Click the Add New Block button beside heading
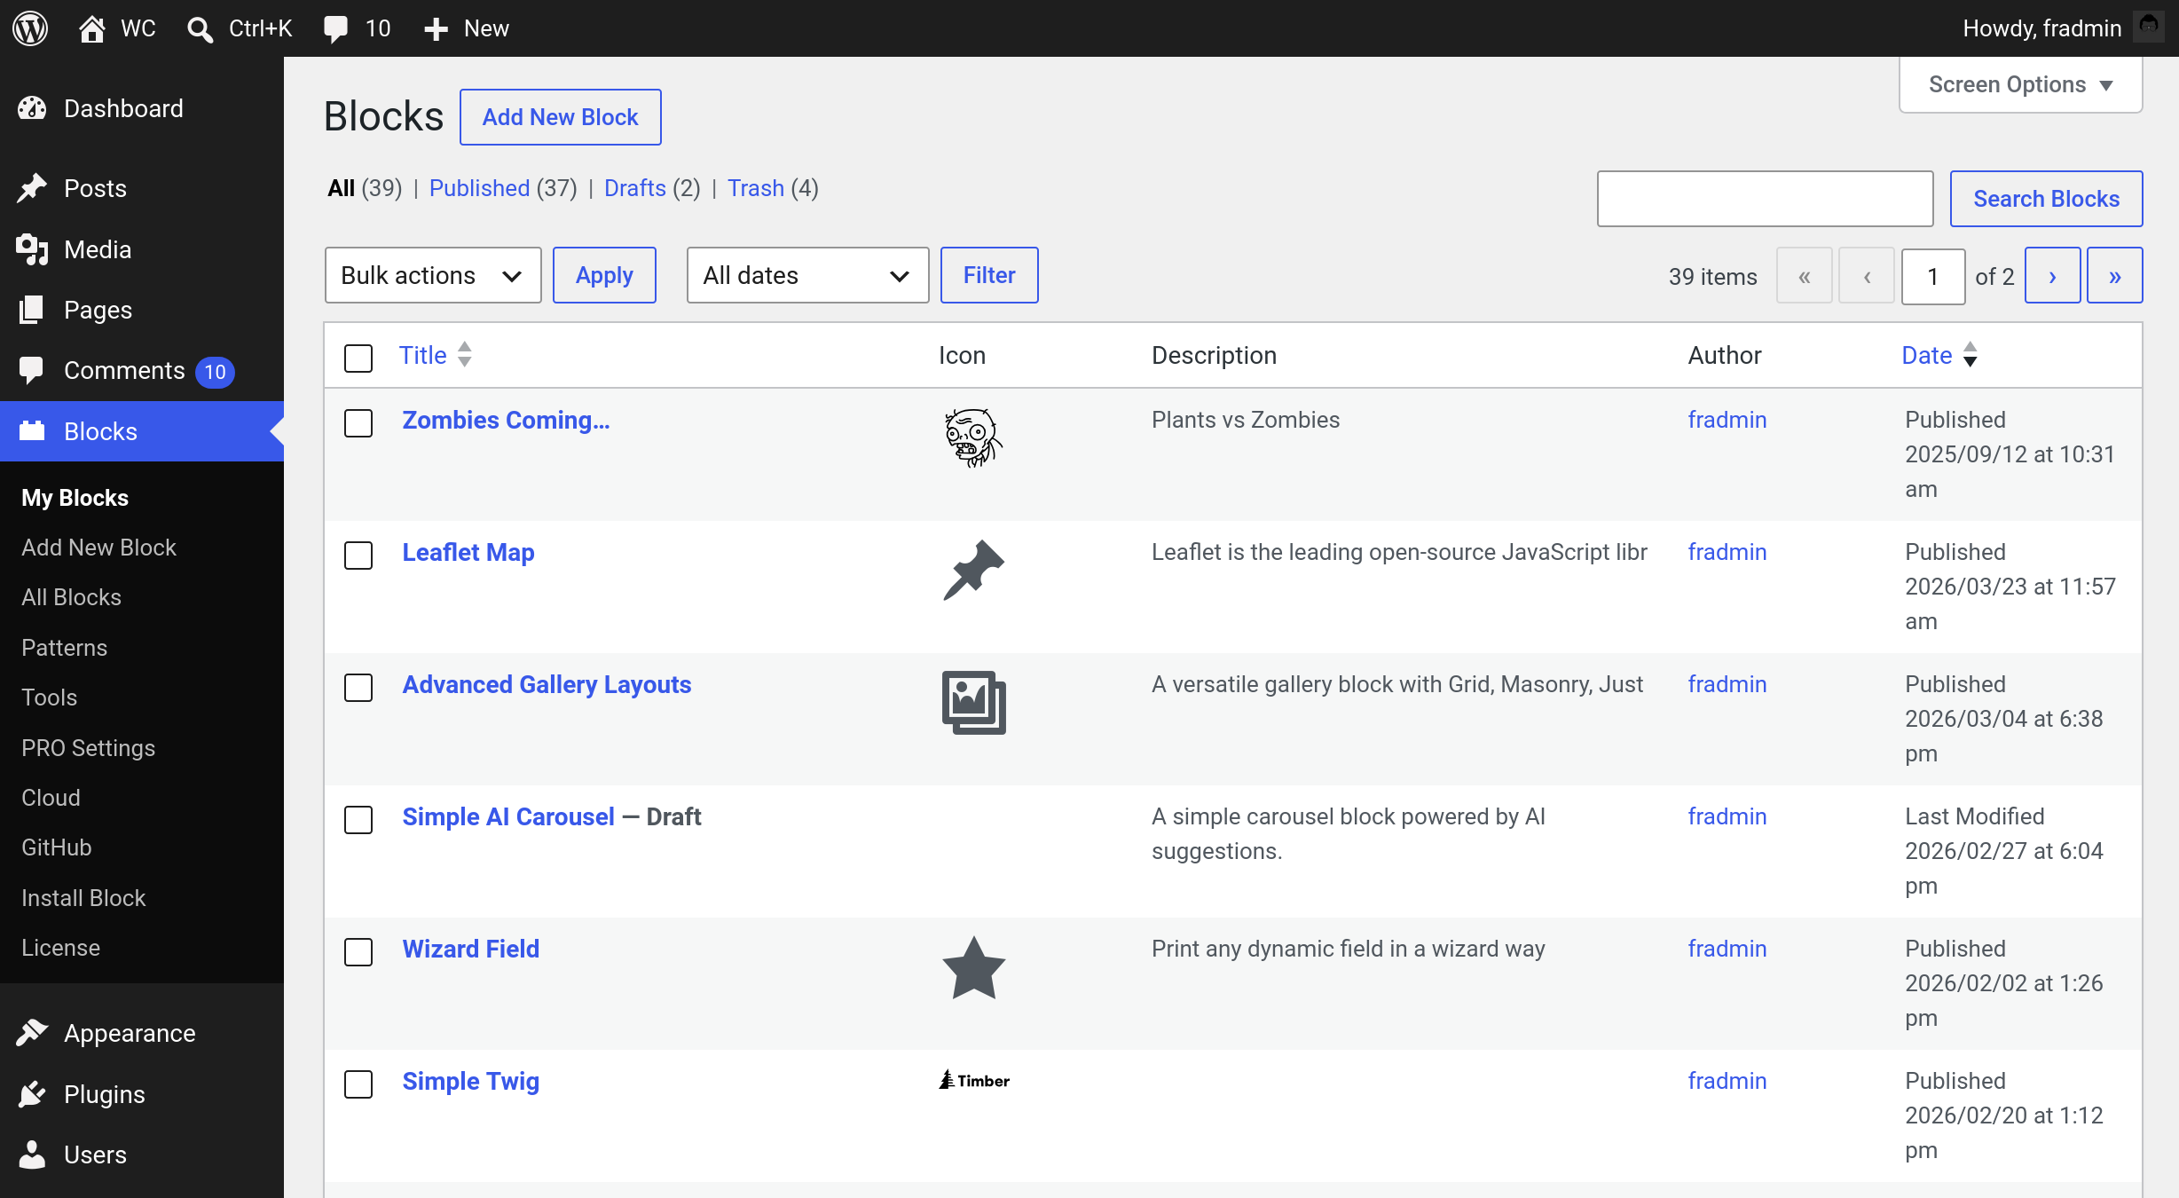The image size is (2179, 1198). point(560,117)
